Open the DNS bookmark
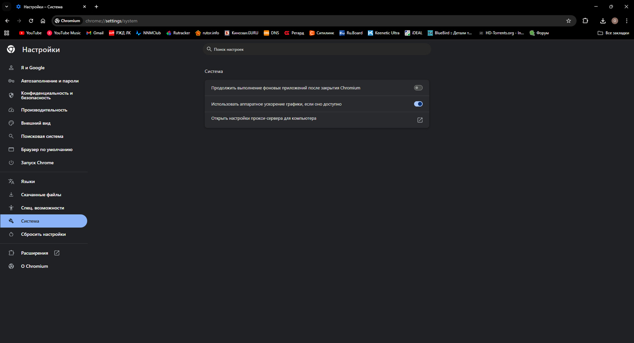The height and width of the screenshot is (343, 634). click(271, 33)
